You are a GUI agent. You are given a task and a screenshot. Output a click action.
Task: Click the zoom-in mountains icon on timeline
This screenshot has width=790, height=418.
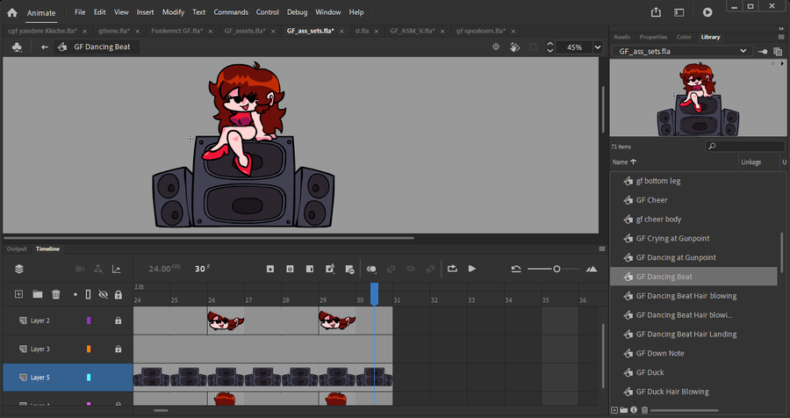(x=592, y=269)
